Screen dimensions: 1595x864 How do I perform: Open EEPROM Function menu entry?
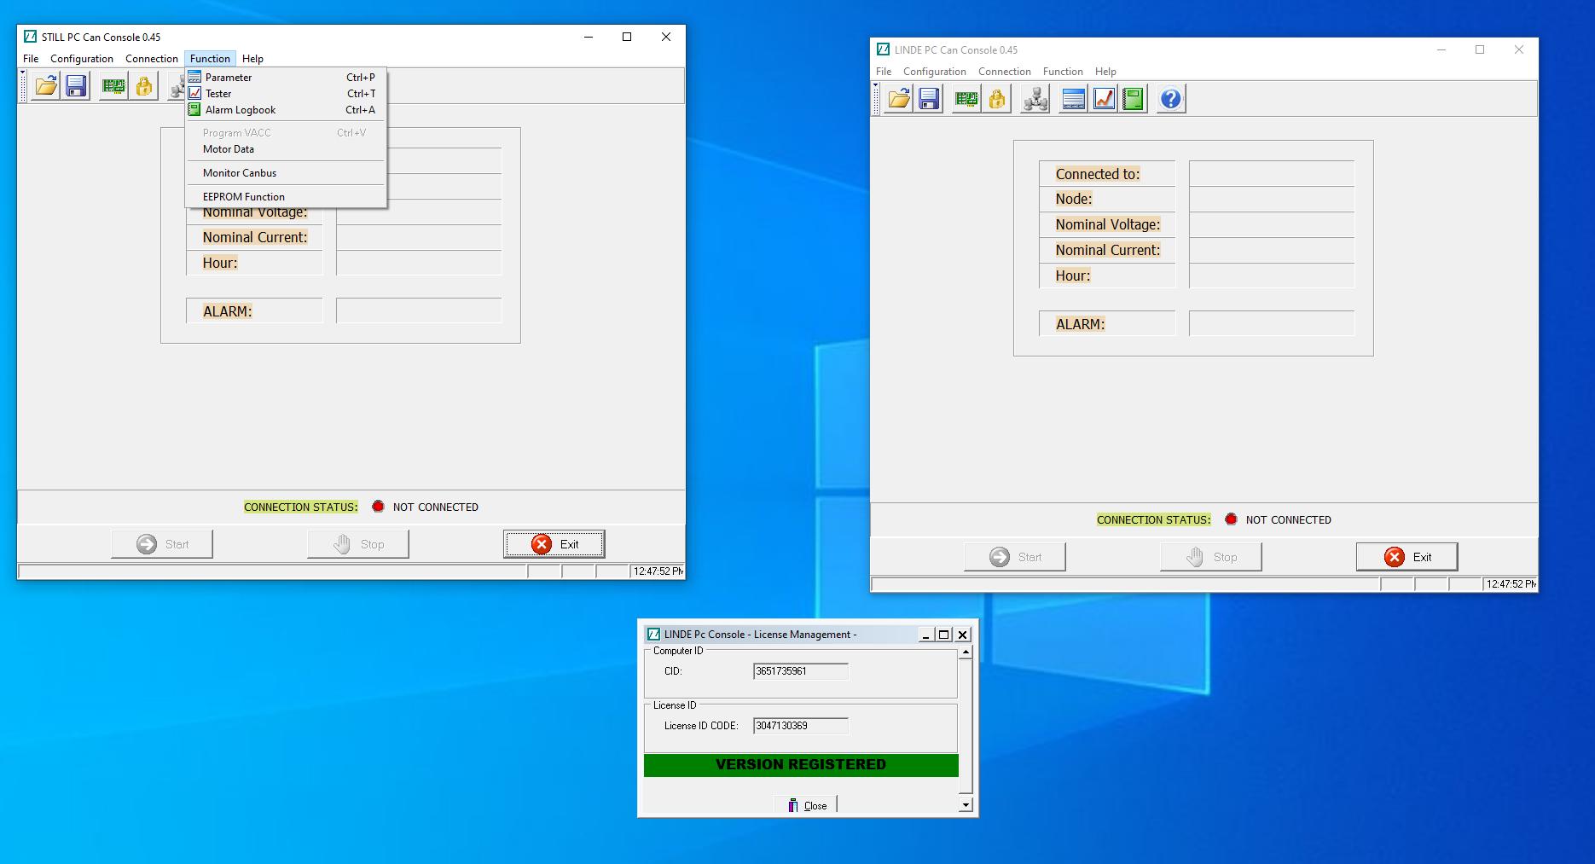286,197
